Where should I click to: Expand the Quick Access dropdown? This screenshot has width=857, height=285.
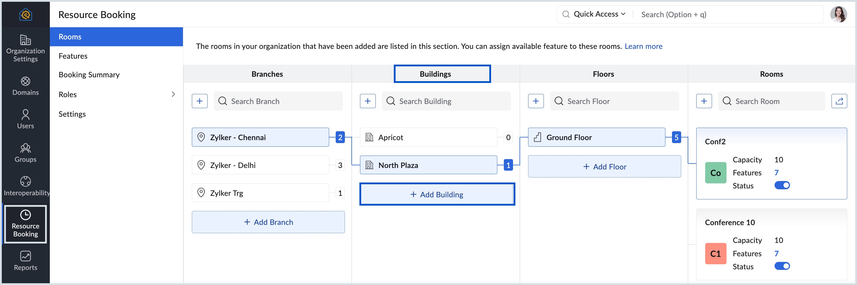click(599, 14)
